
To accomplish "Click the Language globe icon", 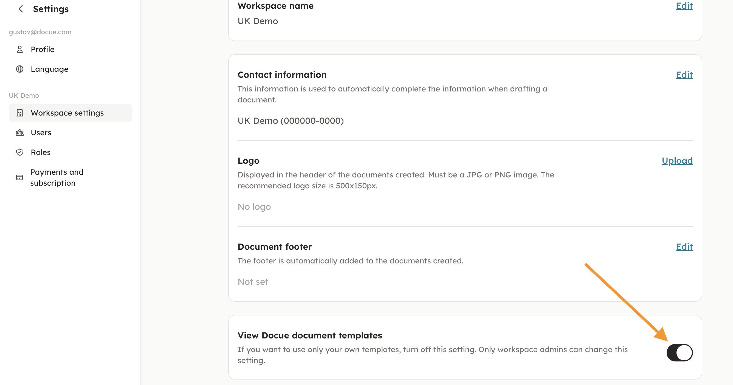I will coord(20,69).
